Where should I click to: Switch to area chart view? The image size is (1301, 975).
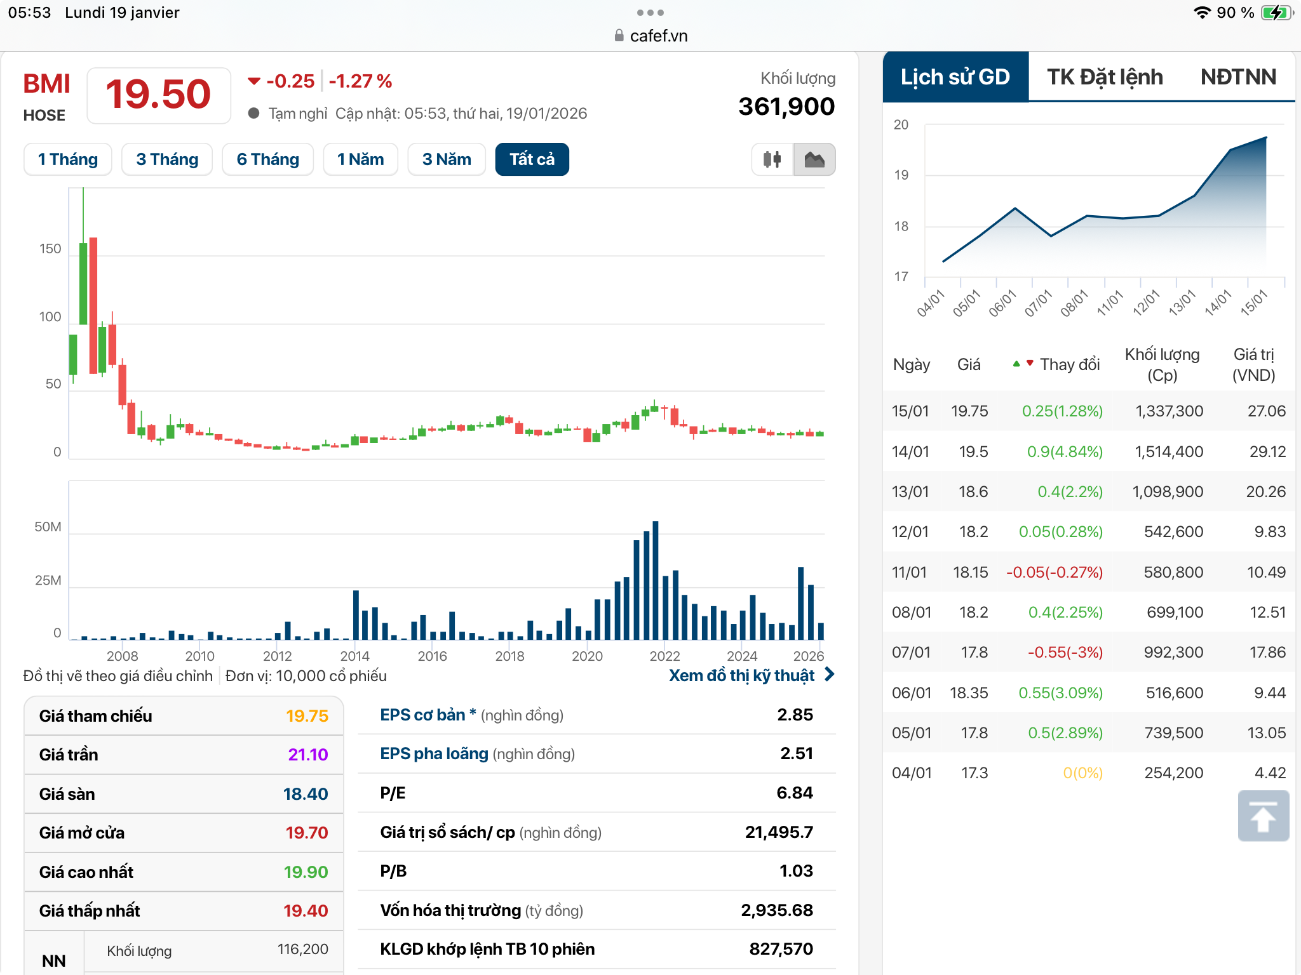[x=814, y=159]
